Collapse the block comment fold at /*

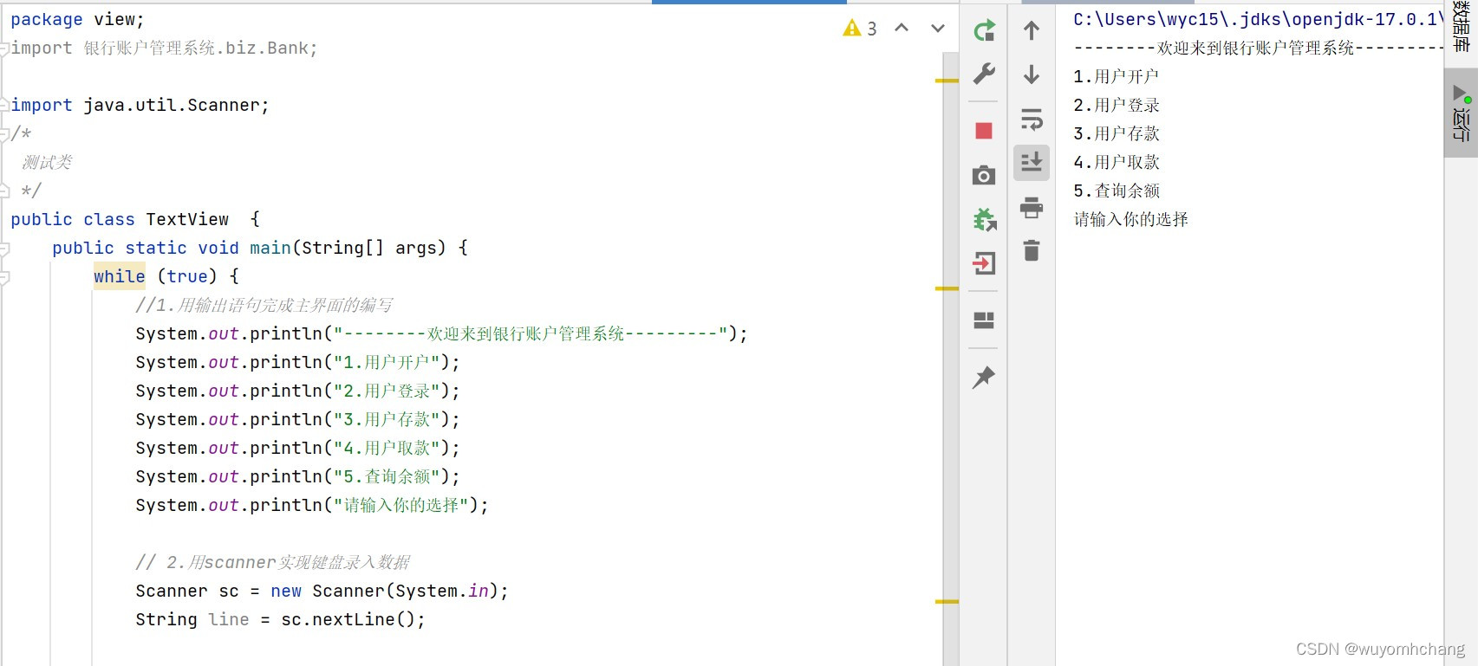pyautogui.click(x=4, y=134)
